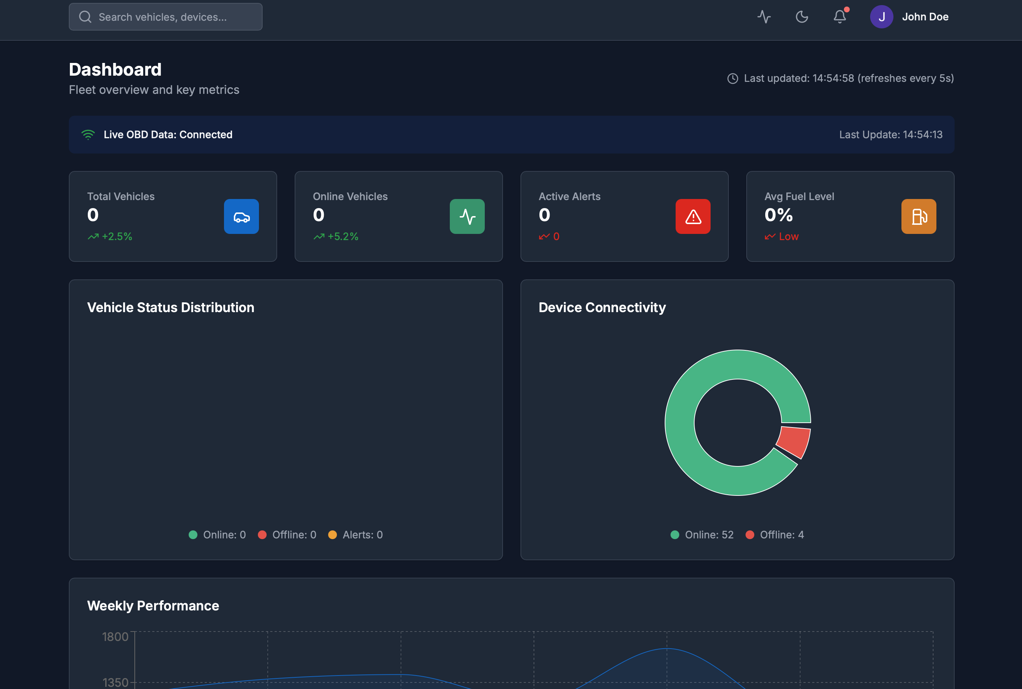Toggle dark mode with the moon icon

click(802, 17)
